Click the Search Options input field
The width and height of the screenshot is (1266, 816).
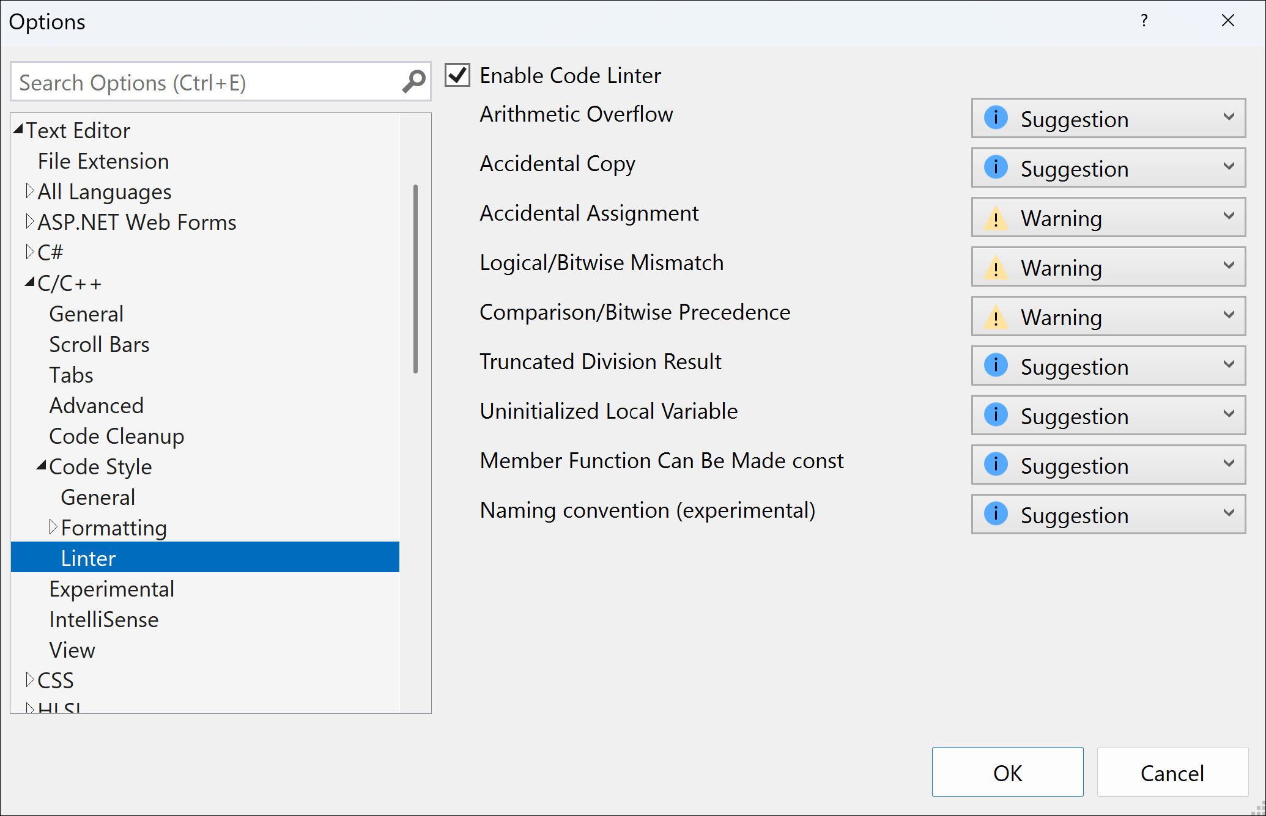pyautogui.click(x=218, y=82)
